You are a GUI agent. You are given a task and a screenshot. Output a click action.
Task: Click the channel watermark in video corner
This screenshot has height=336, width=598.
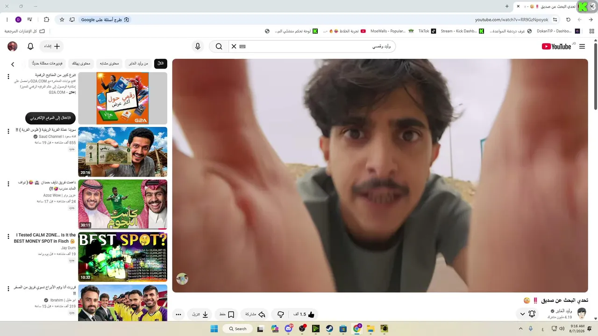tap(182, 279)
